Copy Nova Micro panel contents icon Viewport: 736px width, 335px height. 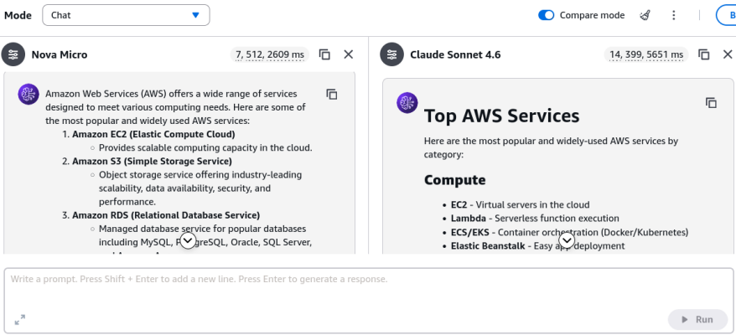pyautogui.click(x=324, y=54)
